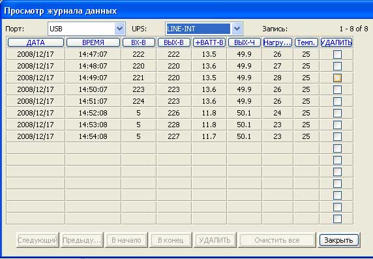Sort by the ВРЕМЯ column header

93,42
